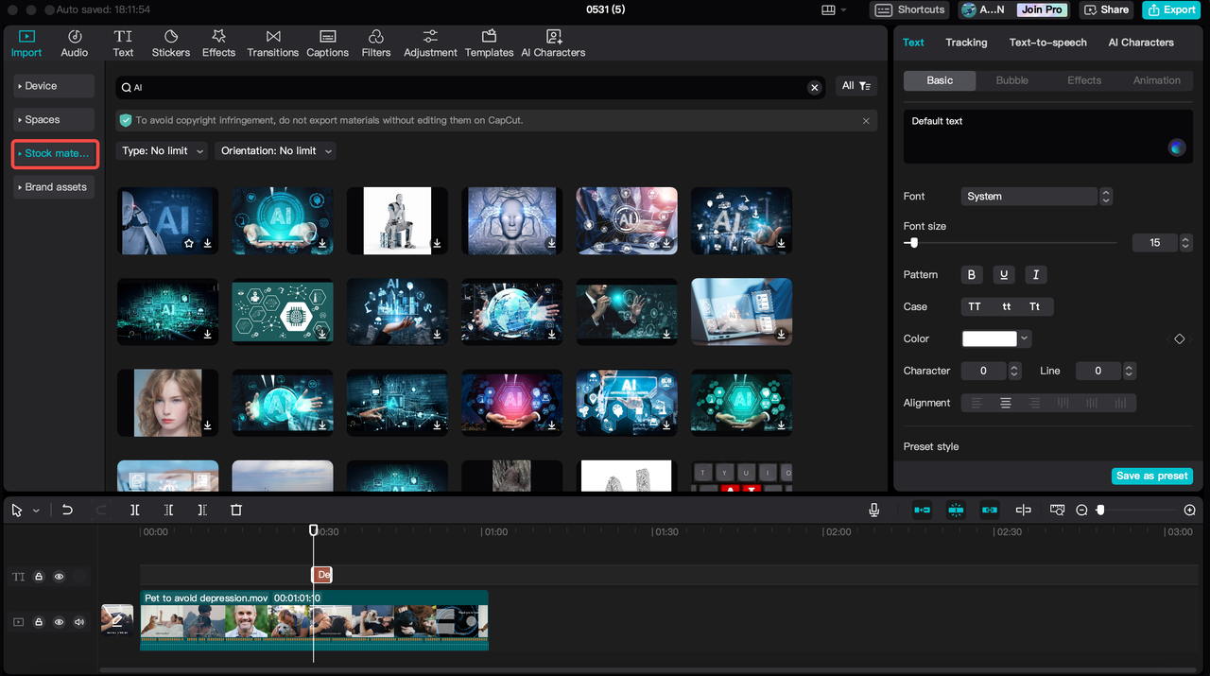1210x676 pixels.
Task: Clear the search field with X icon
Action: click(x=814, y=87)
